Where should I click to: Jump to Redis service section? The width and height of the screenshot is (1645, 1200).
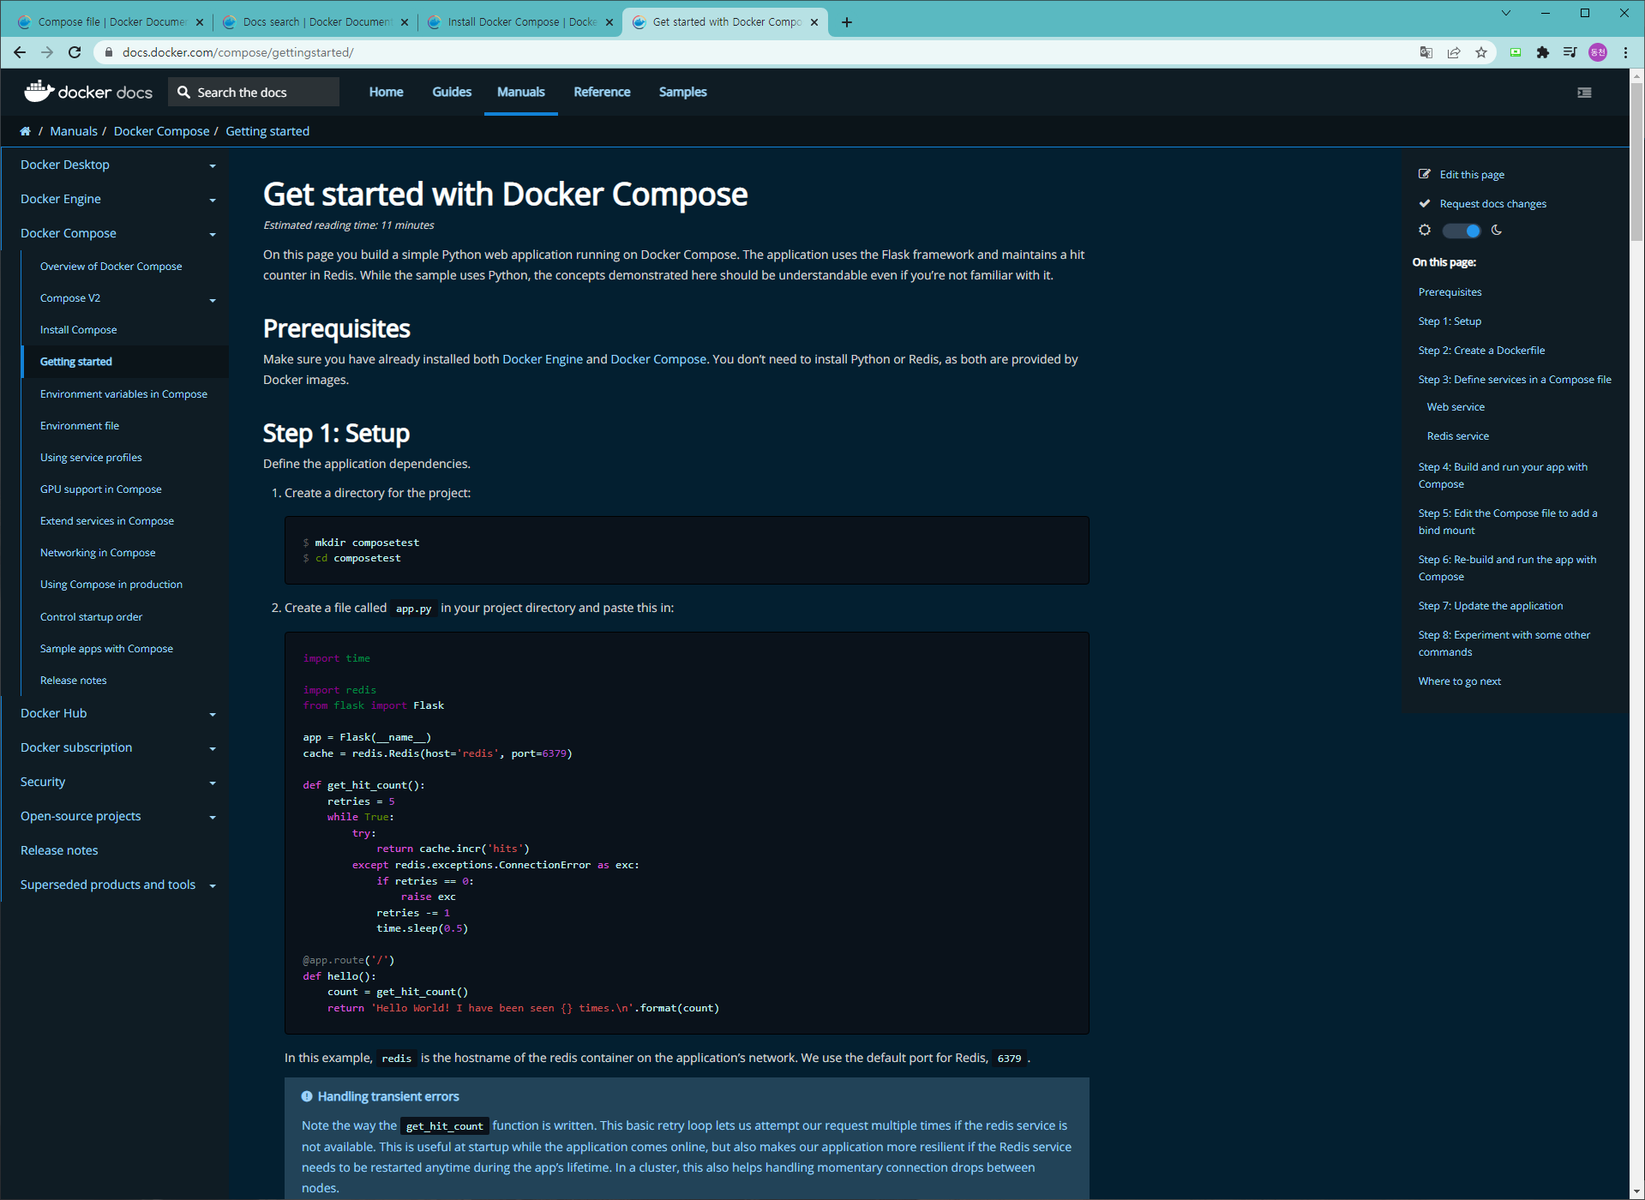(1457, 435)
